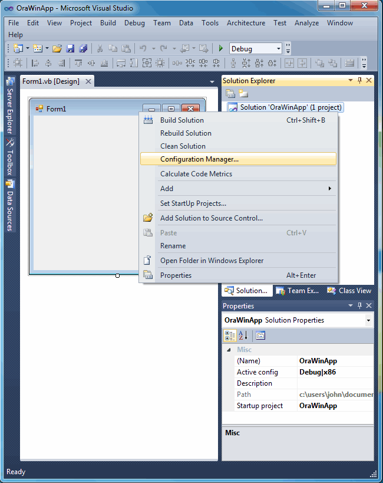Click the Make Same Size icon

pos(147,63)
